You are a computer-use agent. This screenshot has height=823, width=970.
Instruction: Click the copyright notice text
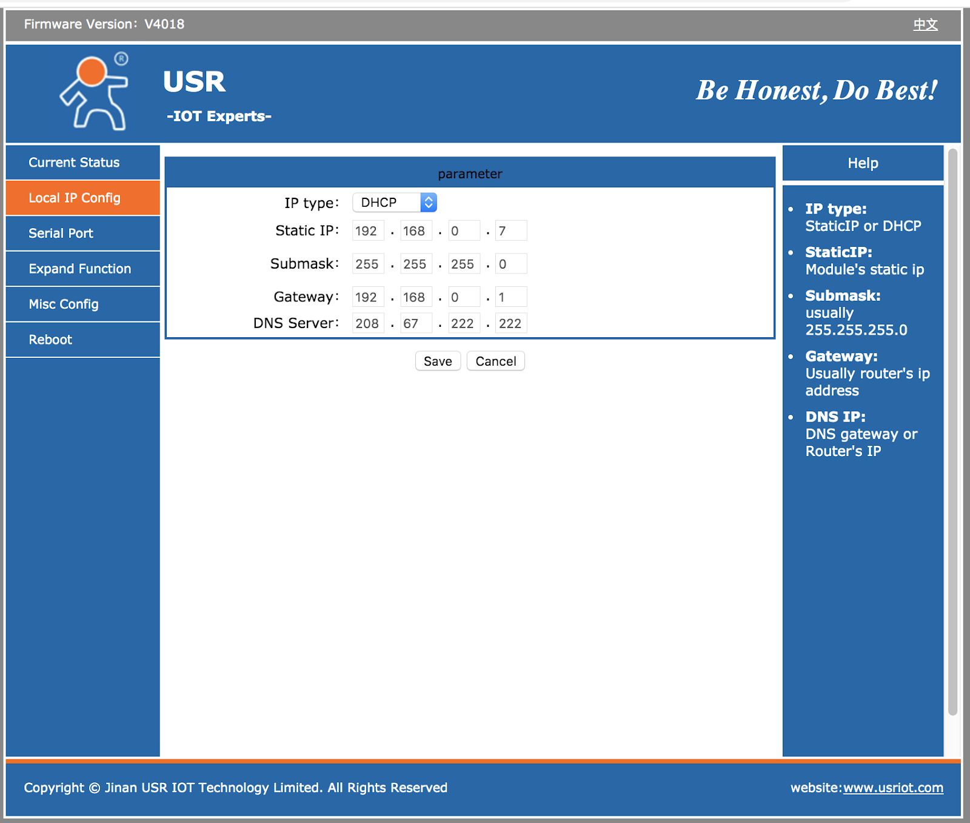coord(236,788)
